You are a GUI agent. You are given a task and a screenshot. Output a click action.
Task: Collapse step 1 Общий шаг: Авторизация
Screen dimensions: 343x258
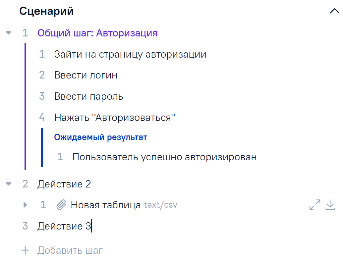[9, 33]
